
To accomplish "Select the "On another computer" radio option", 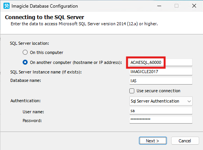I will (x=25, y=62).
